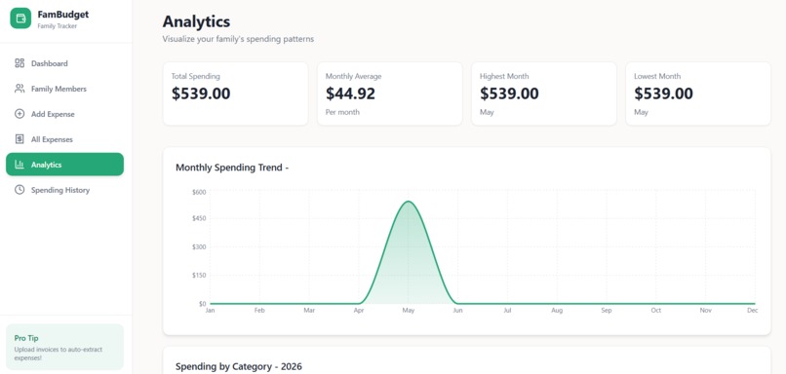
Task: Click the Add Expense plus-circle icon
Action: [x=20, y=114]
